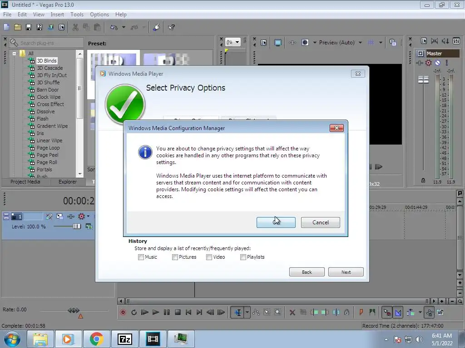This screenshot has width=465, height=348.
Task: Select Barn Door transition in list
Action: coord(47,90)
